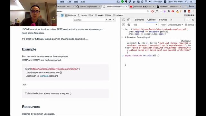
Task: Click the Run button
Action: [x=25, y=85]
